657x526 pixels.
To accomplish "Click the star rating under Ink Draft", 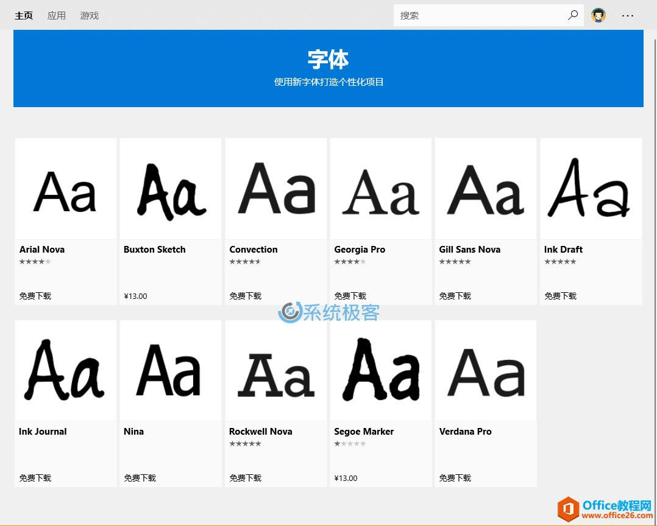I will (x=560, y=262).
